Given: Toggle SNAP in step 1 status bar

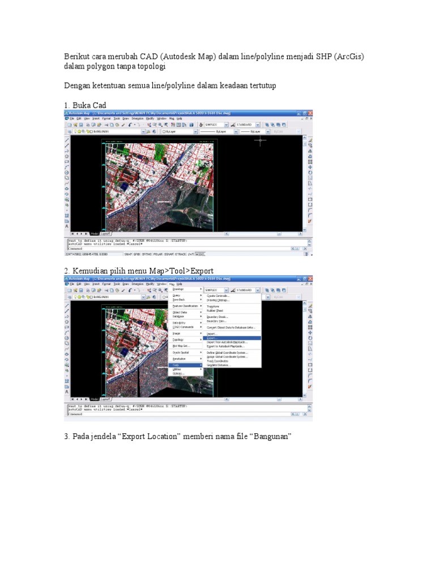Looking at the screenshot, I should point(128,254).
